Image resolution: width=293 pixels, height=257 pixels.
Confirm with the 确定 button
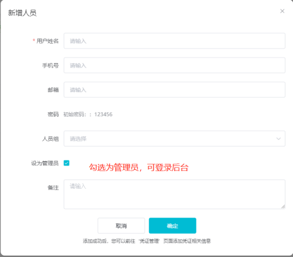point(172,225)
